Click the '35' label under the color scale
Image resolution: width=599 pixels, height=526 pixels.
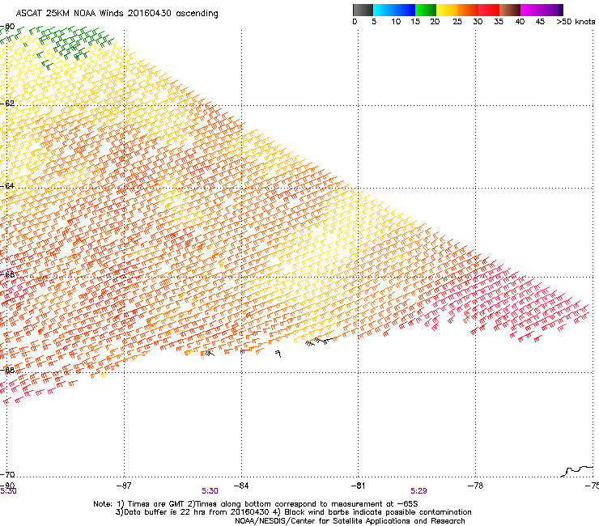[499, 22]
